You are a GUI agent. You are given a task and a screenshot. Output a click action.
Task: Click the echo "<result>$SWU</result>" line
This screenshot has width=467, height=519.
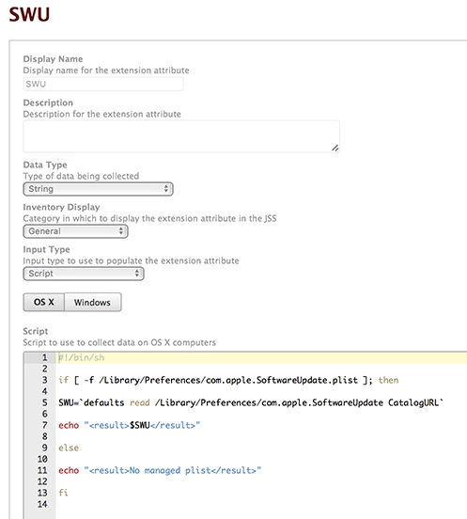tap(130, 425)
